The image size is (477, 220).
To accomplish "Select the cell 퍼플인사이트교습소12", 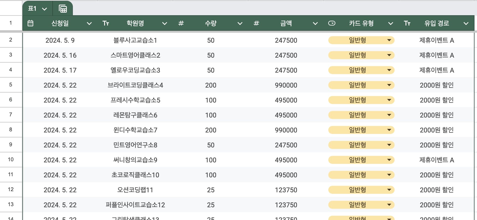I will click(x=135, y=205).
